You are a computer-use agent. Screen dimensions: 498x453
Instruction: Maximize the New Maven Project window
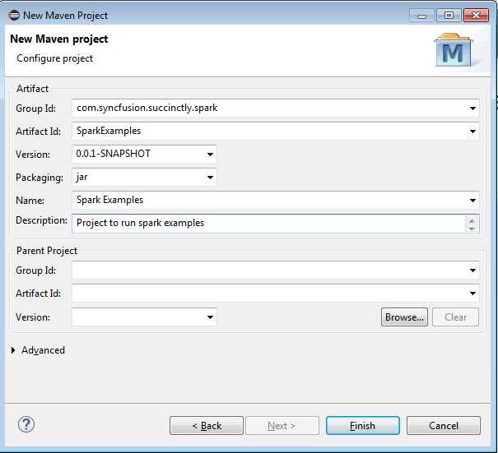pyautogui.click(x=449, y=16)
